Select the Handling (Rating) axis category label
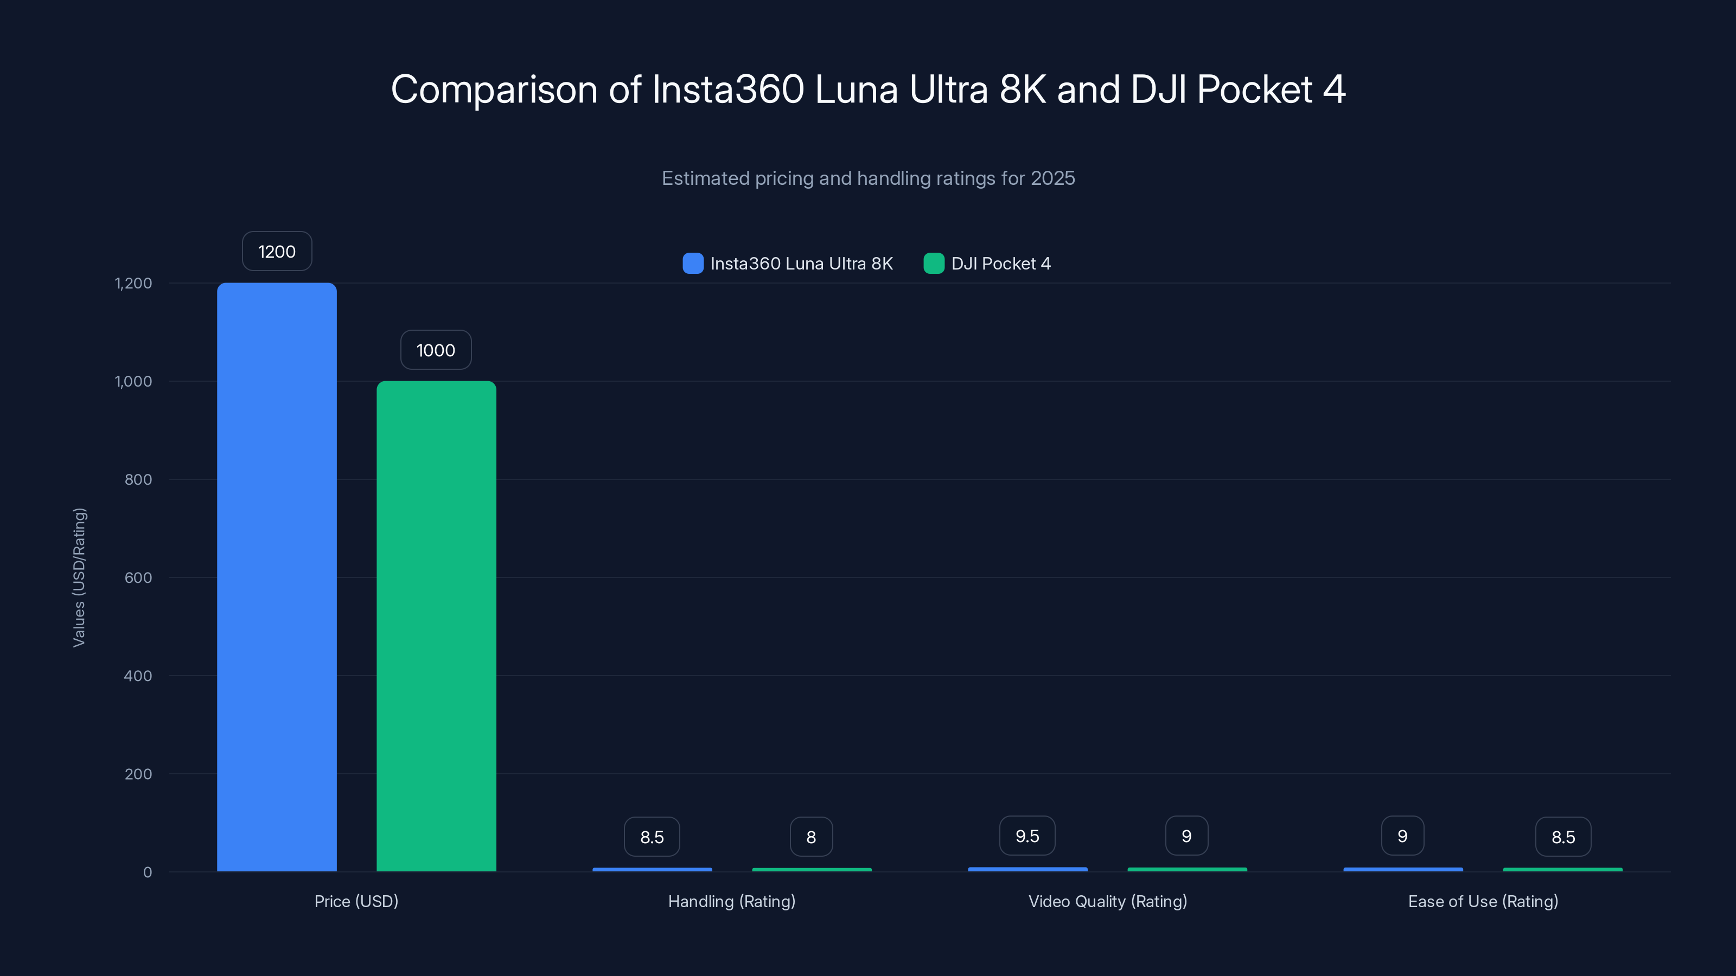This screenshot has width=1736, height=976. [732, 901]
